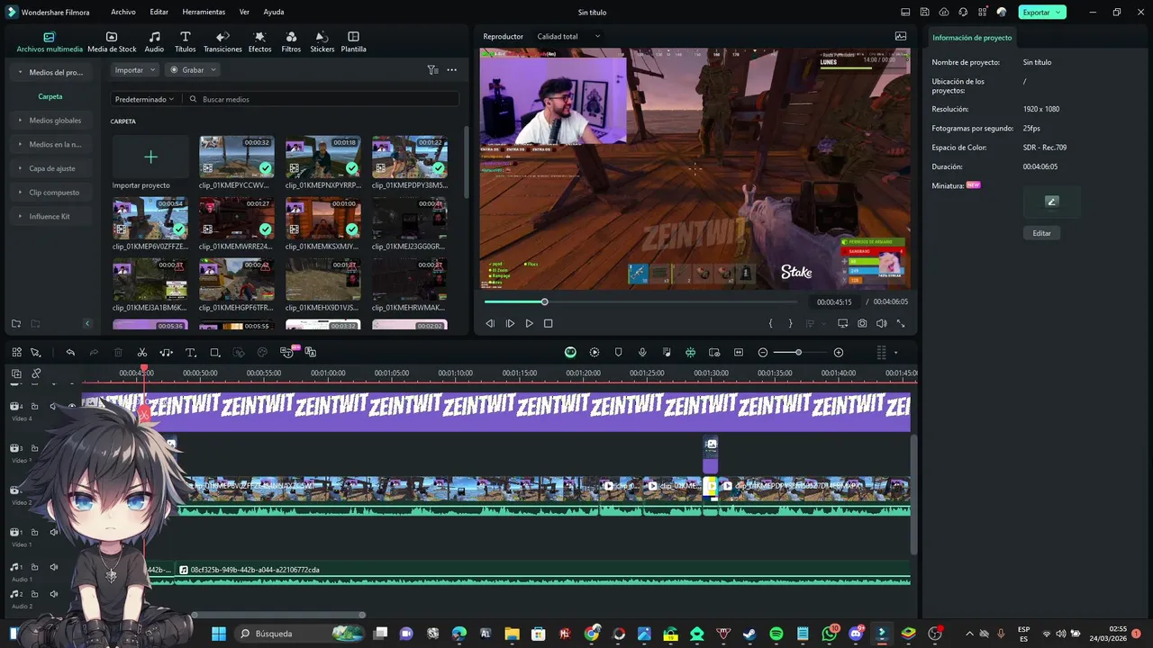
Task: Mute the Vídeo 1 track
Action: coord(54,532)
